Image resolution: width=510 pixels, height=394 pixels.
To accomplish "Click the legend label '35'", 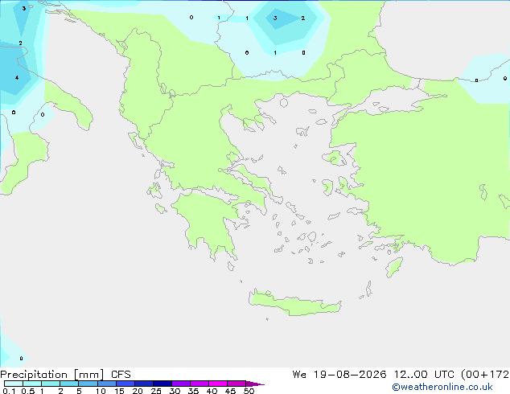I will point(193,391).
